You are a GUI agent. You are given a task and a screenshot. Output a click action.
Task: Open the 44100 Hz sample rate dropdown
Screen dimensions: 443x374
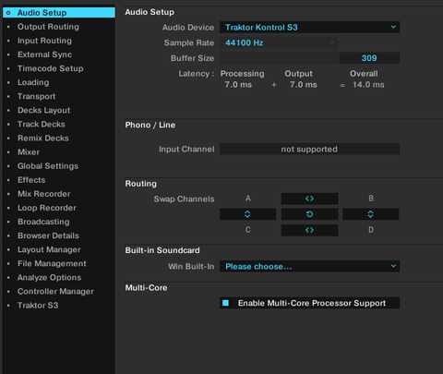pos(279,42)
